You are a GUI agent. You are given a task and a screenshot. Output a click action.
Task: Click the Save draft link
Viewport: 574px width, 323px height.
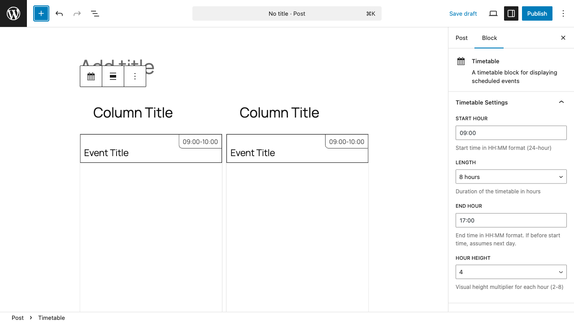(x=463, y=13)
